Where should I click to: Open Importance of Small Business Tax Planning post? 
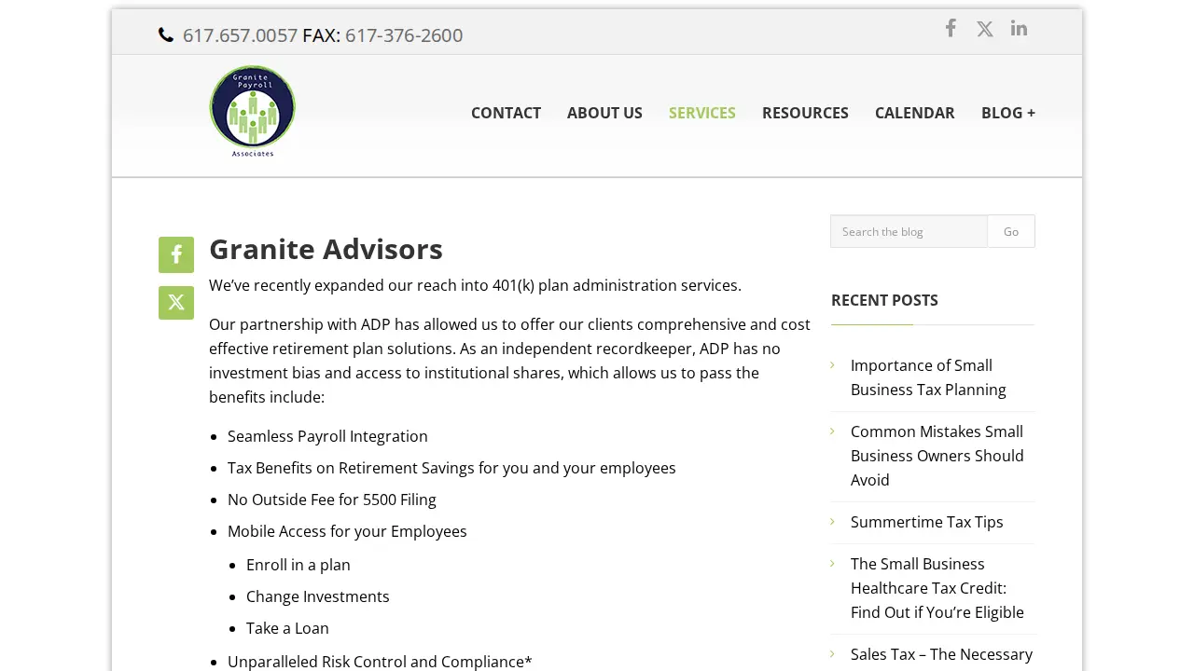928,377
